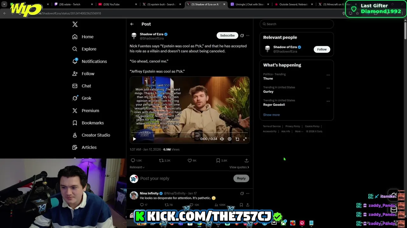
Task: Open Shadow of Ezra in Relevant people
Action: pyautogui.click(x=285, y=47)
